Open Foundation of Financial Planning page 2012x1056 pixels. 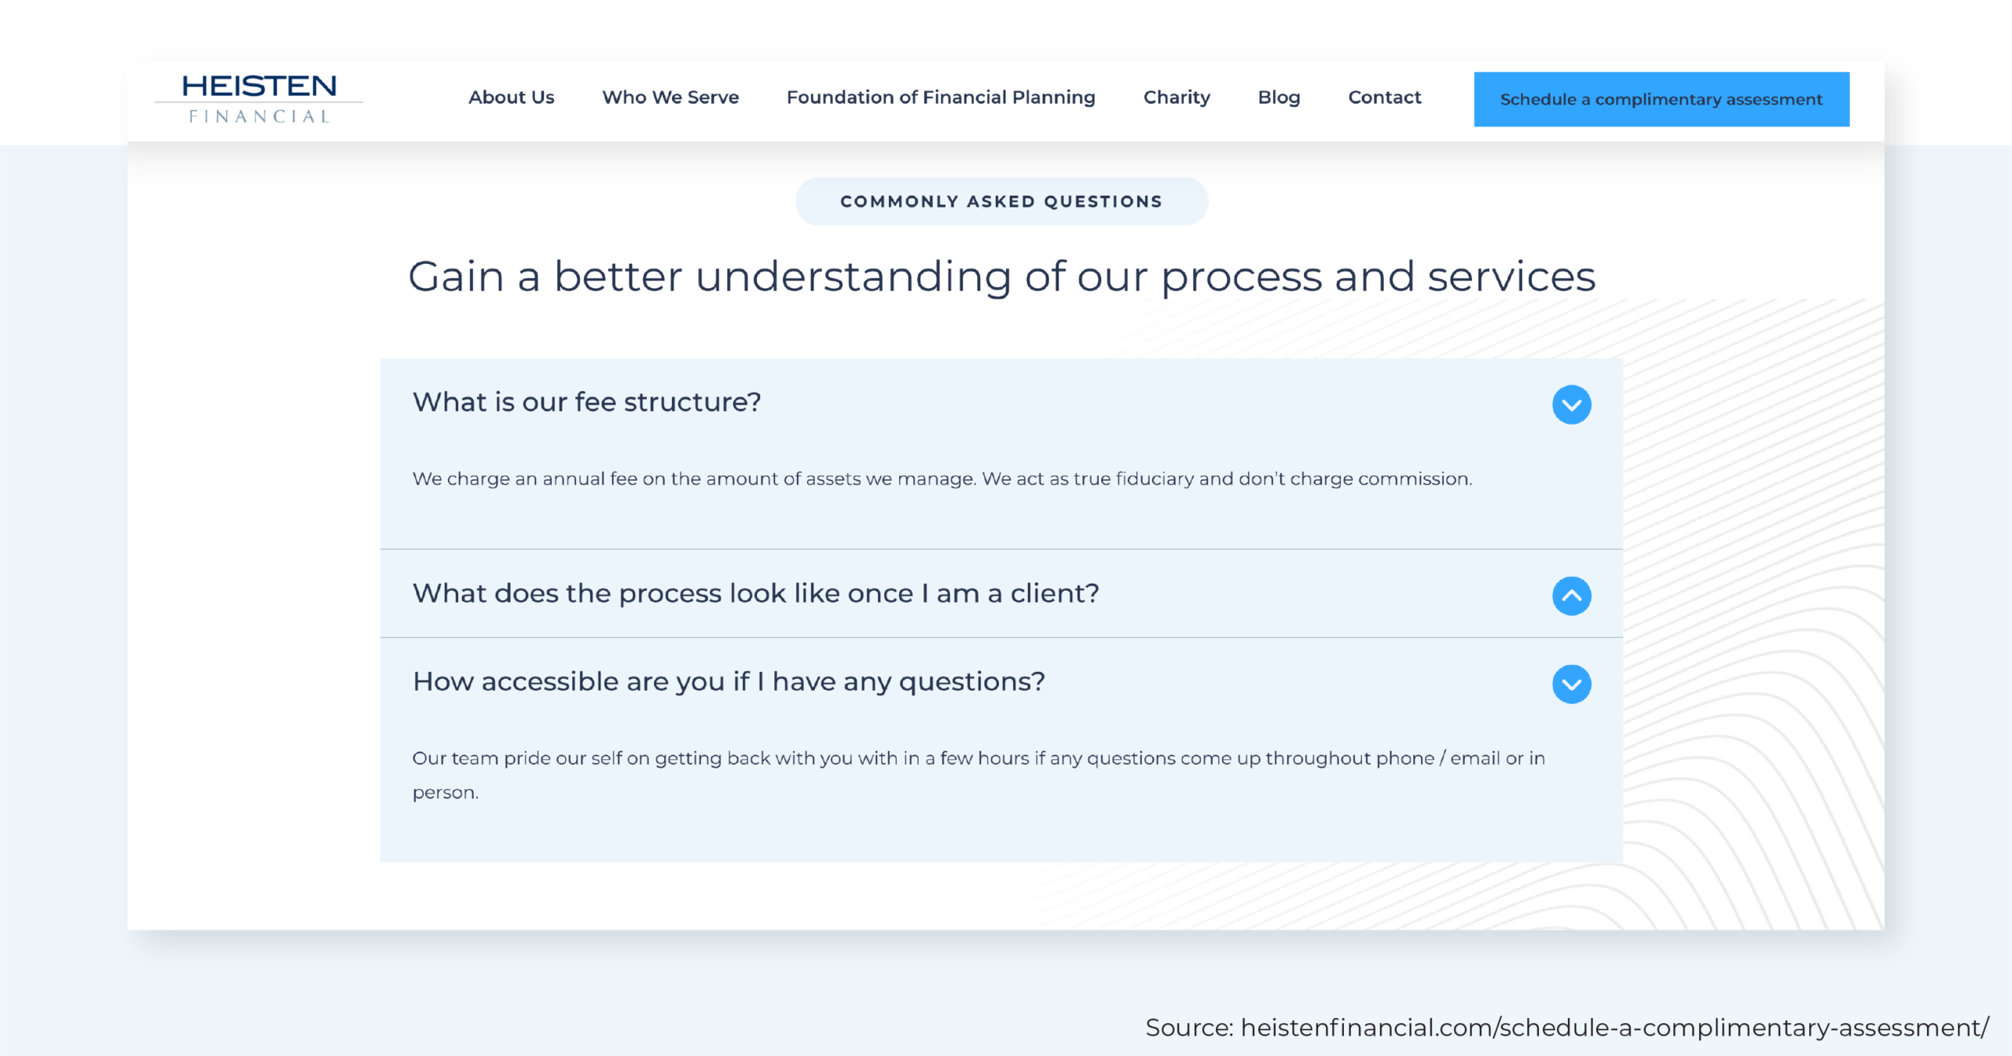click(x=941, y=97)
